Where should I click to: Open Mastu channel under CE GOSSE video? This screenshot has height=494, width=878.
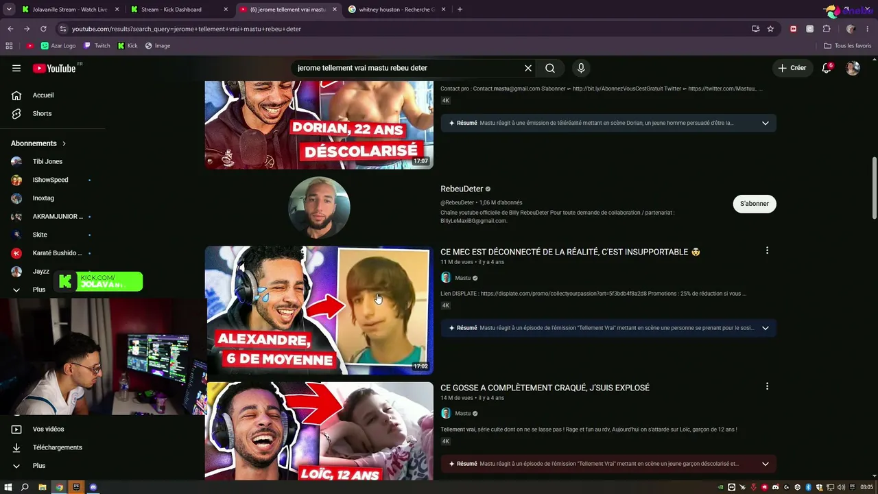pyautogui.click(x=463, y=414)
